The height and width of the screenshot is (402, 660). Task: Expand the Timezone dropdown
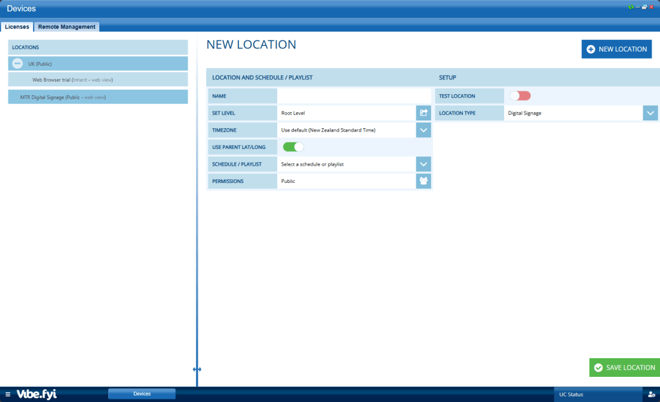(x=423, y=130)
